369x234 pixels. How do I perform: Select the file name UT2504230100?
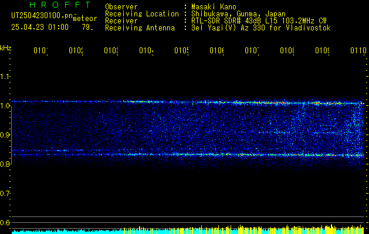point(42,16)
